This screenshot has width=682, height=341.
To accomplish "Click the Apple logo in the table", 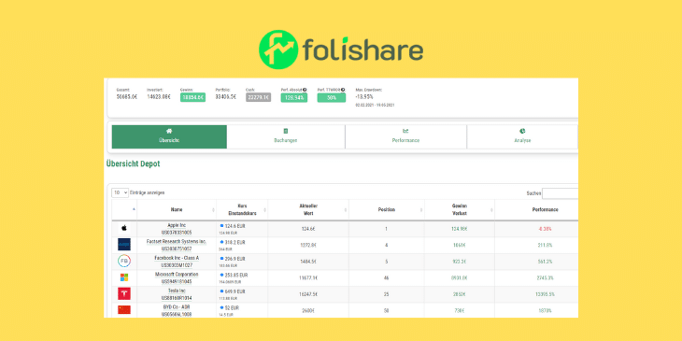I will [124, 228].
